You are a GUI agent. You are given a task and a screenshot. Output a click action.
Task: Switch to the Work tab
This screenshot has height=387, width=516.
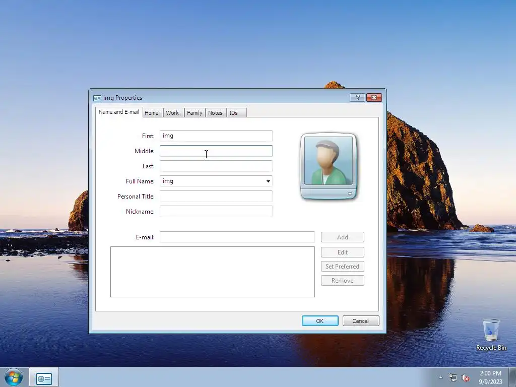coord(172,113)
